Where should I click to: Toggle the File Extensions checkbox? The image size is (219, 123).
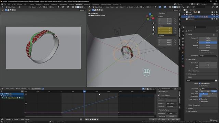pyautogui.click(x=200, y=83)
